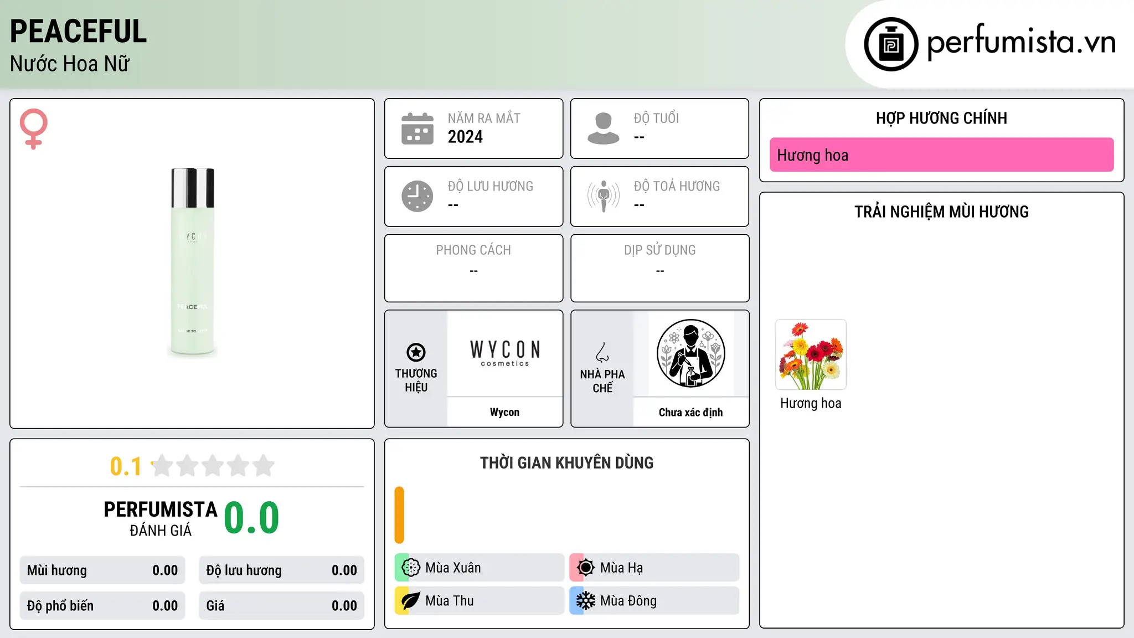This screenshot has height=638, width=1134.
Task: Click the Mùa Đông snowflake icon
Action: point(586,601)
